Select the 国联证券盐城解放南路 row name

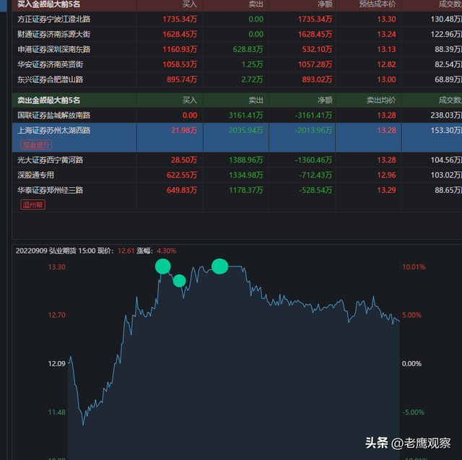pos(54,116)
